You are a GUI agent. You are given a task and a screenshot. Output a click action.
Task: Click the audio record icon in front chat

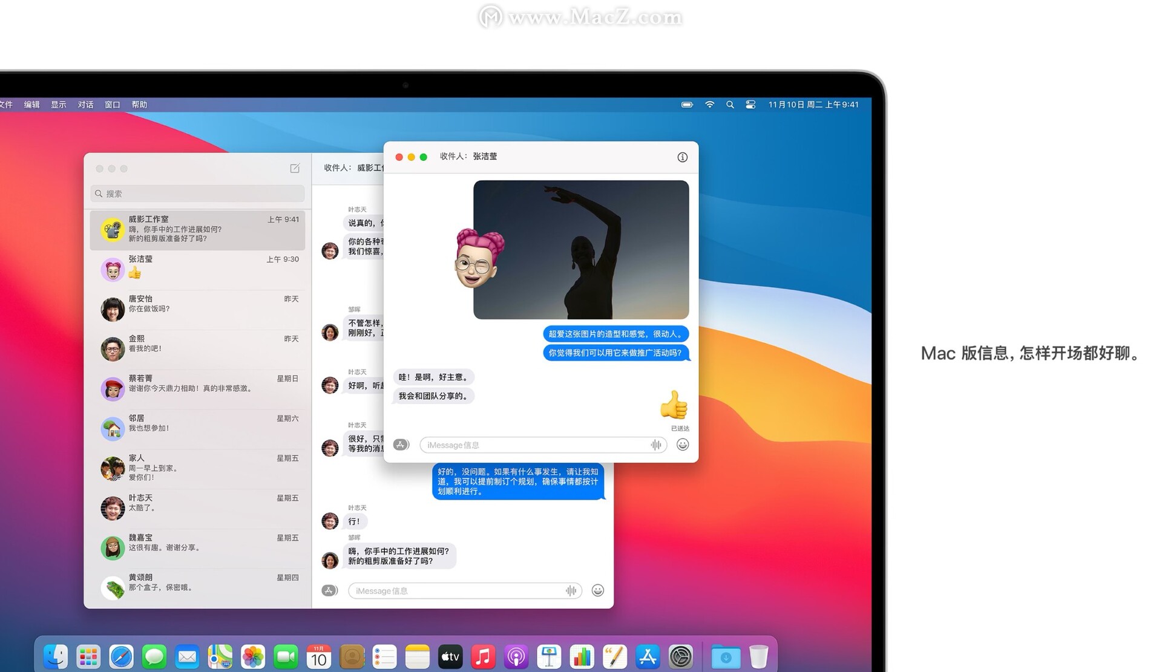656,445
